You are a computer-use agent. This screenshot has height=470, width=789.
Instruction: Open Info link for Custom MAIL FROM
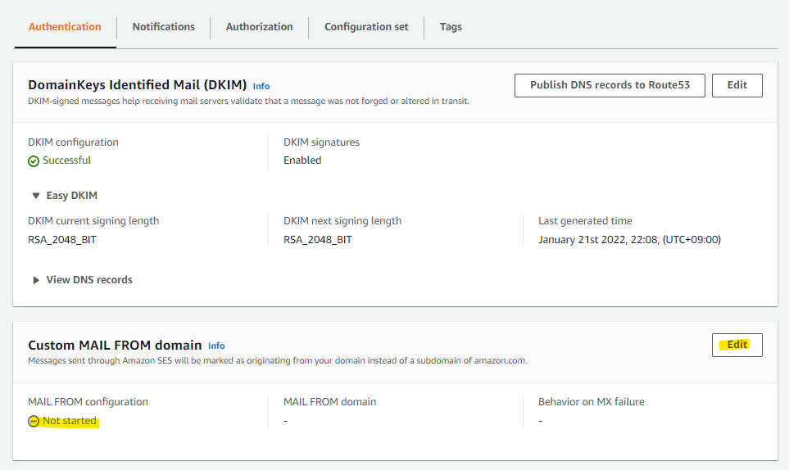click(216, 346)
